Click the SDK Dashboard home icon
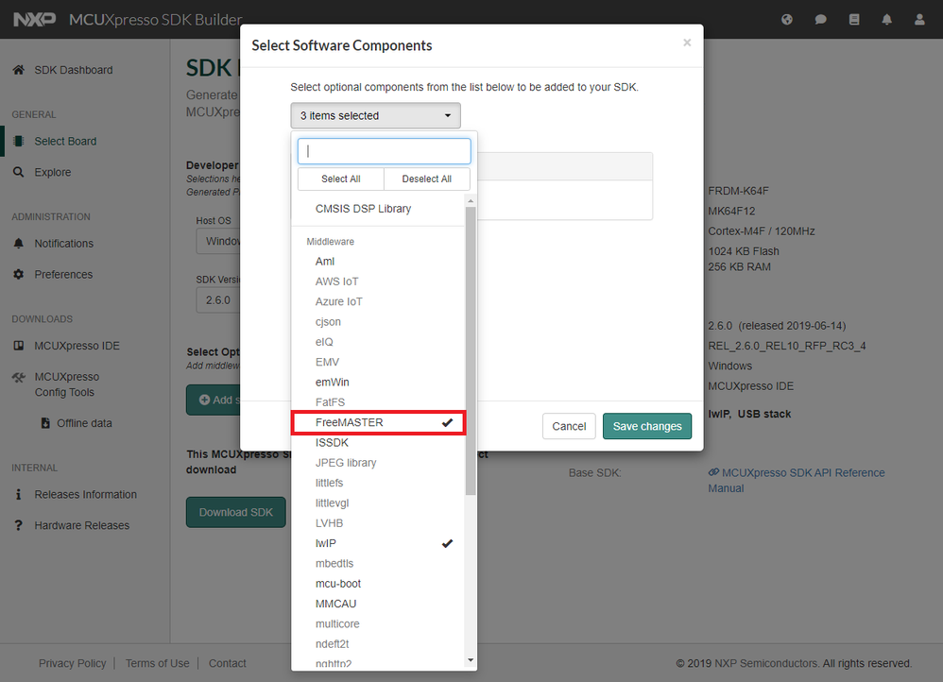This screenshot has height=682, width=943. [19, 70]
